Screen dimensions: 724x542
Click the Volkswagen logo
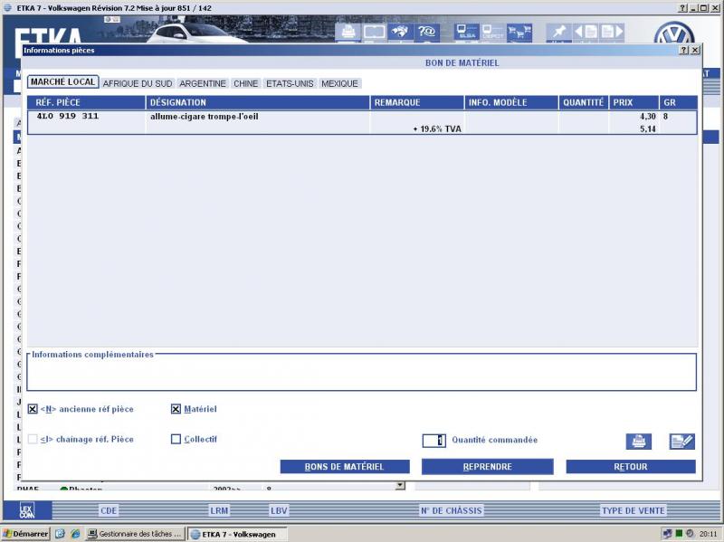pyautogui.click(x=674, y=33)
